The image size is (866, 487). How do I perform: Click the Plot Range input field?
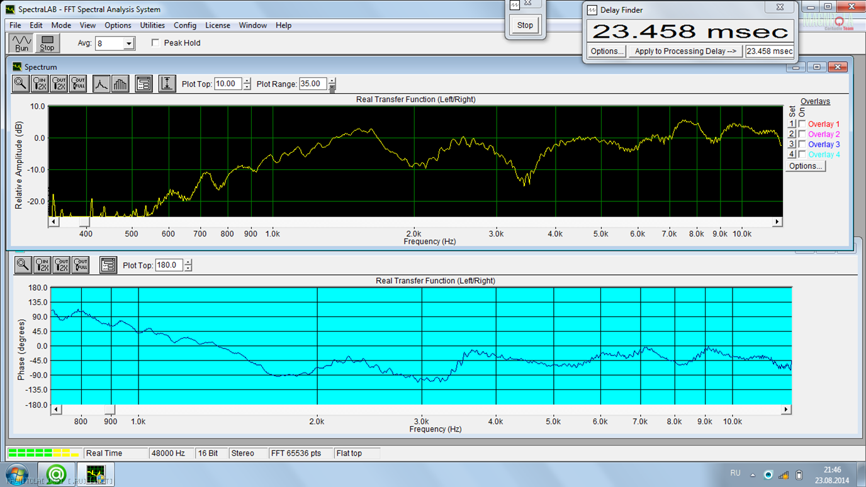click(x=313, y=84)
